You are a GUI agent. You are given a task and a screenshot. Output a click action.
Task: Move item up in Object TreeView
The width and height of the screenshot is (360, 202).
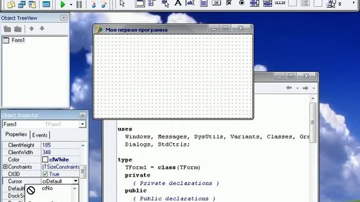pos(31,29)
